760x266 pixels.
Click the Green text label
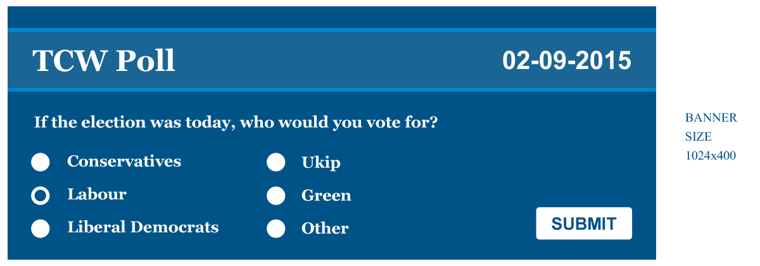326,196
